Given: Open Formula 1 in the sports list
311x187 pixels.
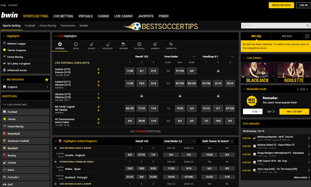Looking at the screenshot, I should 25,177.
